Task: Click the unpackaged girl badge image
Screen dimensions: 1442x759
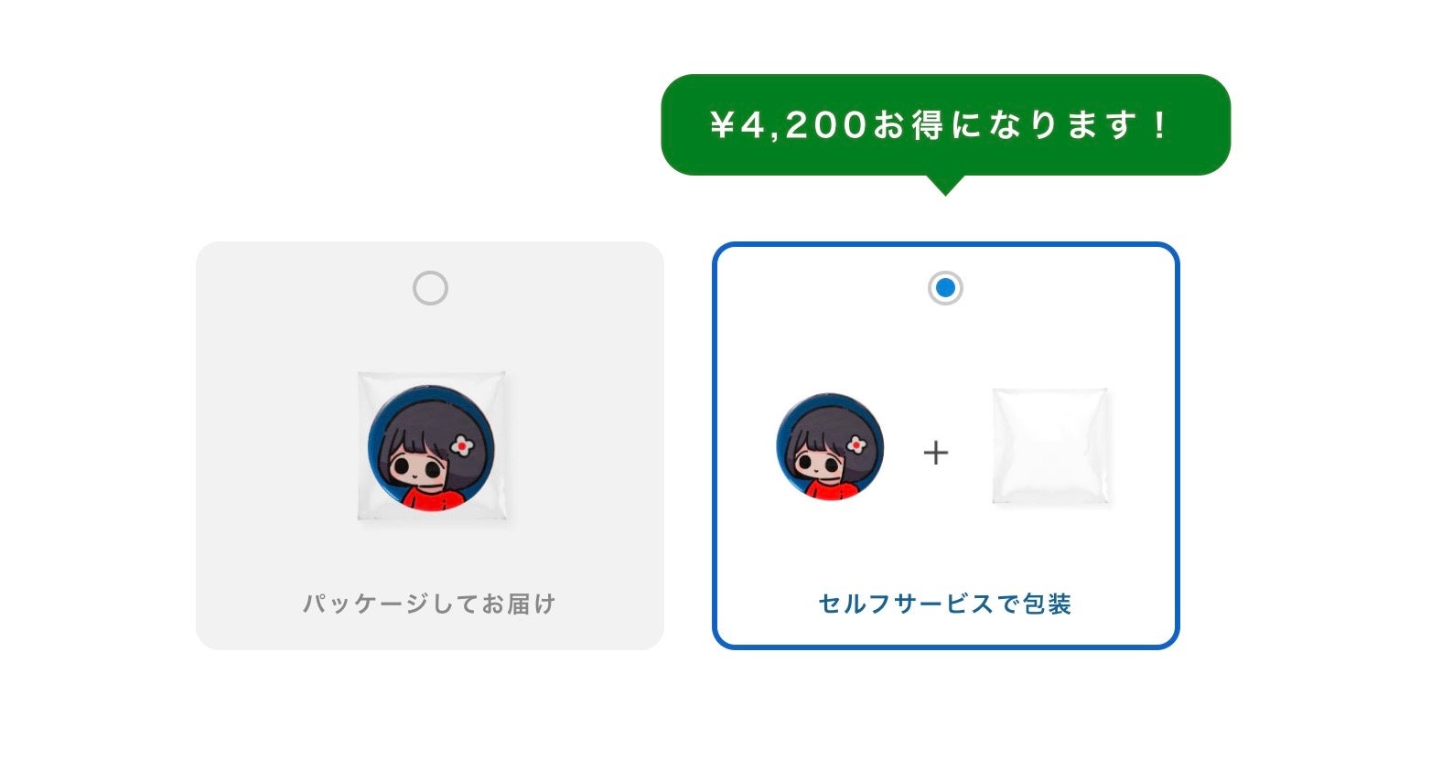Action: coord(831,447)
